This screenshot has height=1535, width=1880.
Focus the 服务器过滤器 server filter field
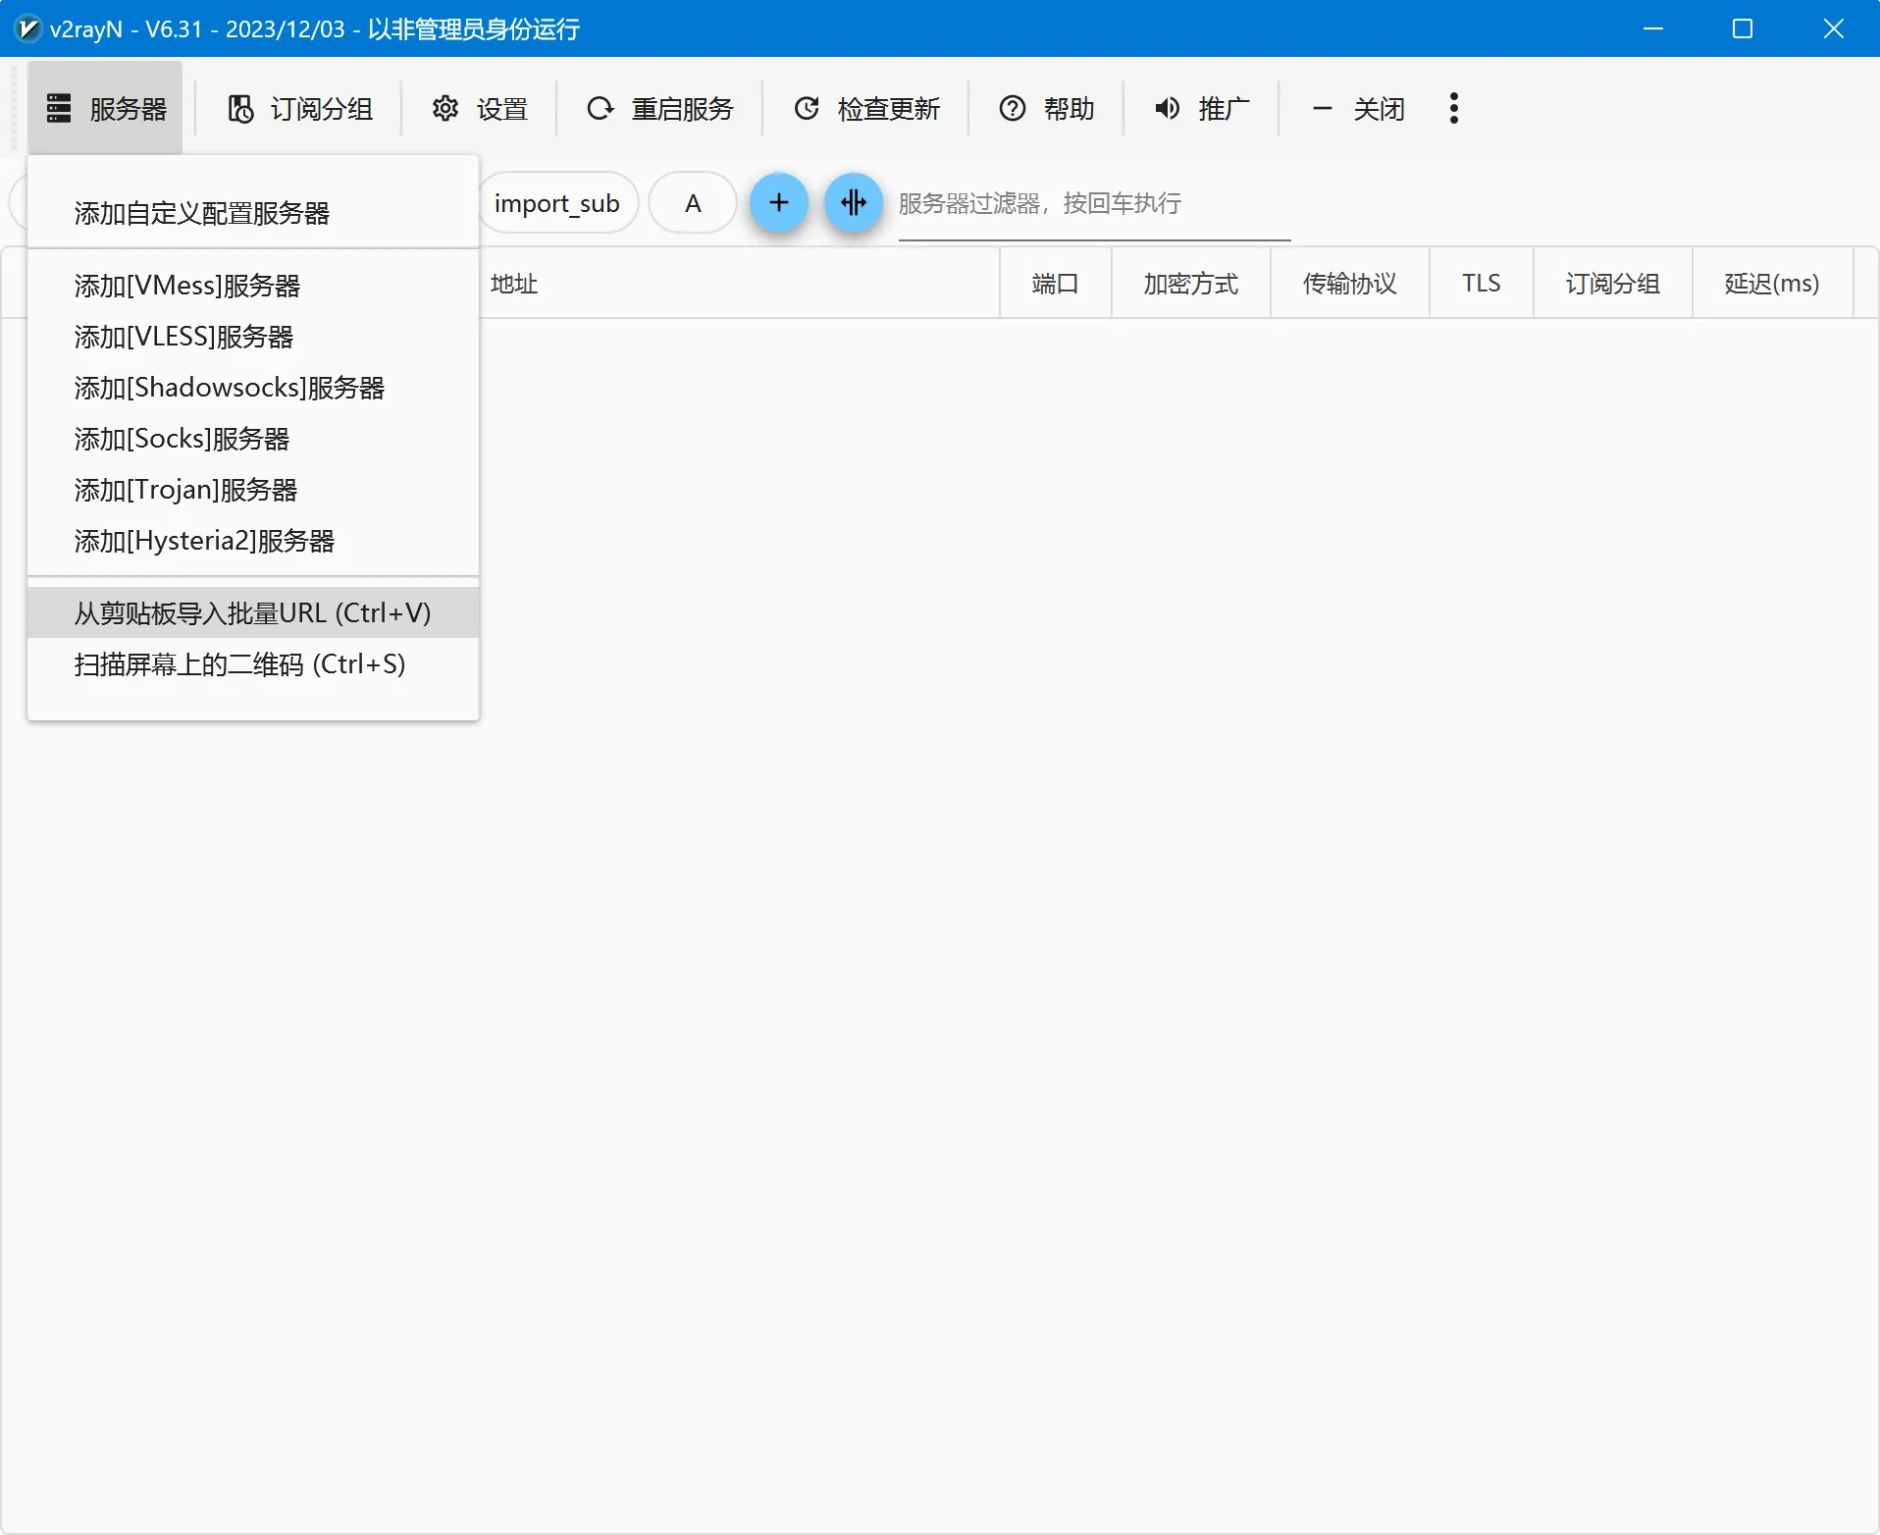1093,203
